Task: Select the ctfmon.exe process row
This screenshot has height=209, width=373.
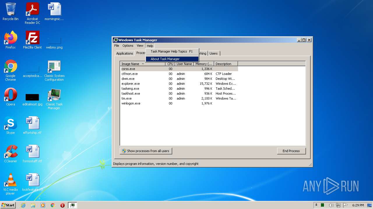Action: click(x=179, y=74)
